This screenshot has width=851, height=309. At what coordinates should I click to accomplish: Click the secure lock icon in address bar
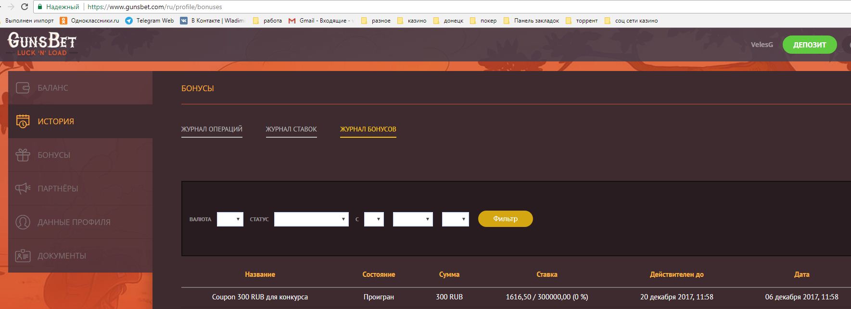tap(40, 7)
